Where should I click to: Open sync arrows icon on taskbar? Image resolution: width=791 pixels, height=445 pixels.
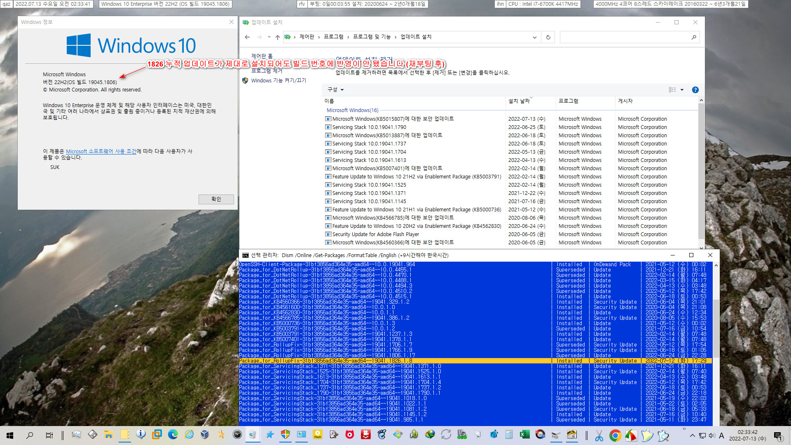tap(446, 435)
